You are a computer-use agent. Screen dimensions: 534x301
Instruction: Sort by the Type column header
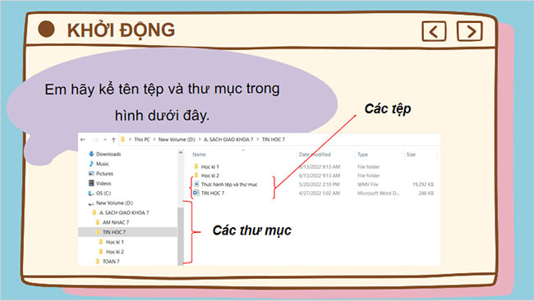(362, 154)
